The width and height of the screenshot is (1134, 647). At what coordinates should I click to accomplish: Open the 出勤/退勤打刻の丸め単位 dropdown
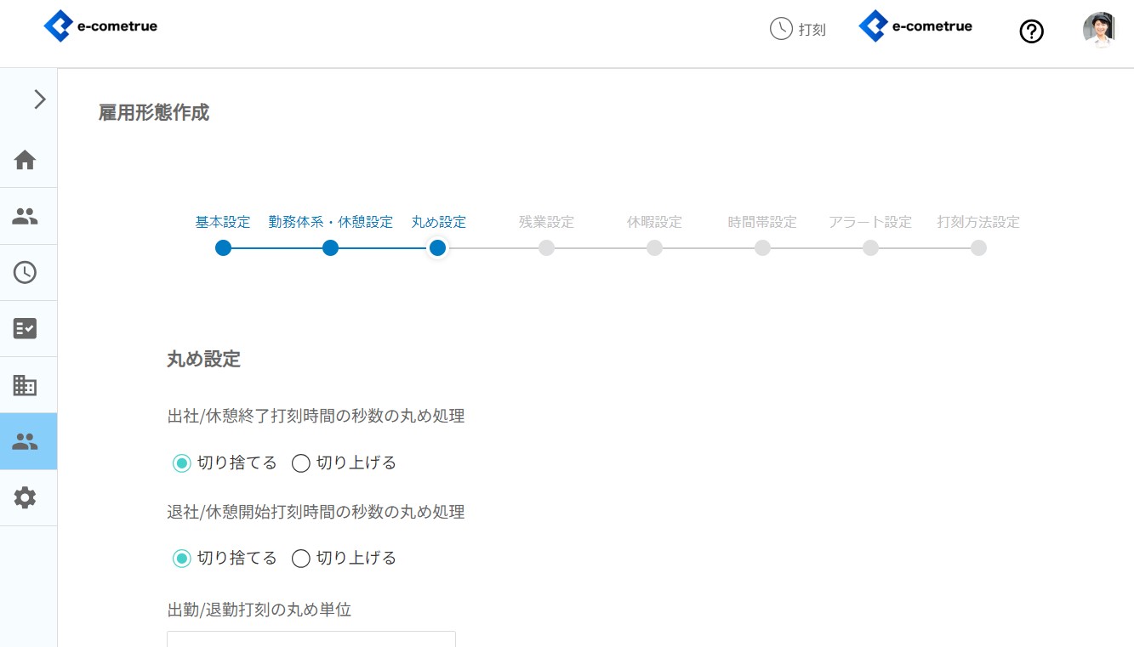click(311, 638)
